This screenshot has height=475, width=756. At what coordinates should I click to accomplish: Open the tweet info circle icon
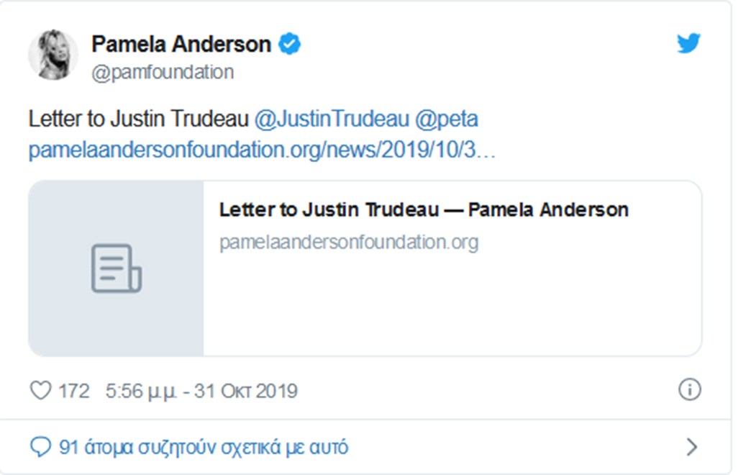(689, 389)
